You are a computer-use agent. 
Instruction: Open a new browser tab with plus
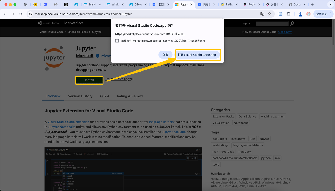tap(312, 4)
